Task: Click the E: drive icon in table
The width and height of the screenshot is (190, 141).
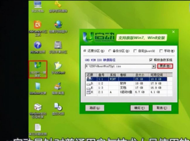Action: pos(89,88)
